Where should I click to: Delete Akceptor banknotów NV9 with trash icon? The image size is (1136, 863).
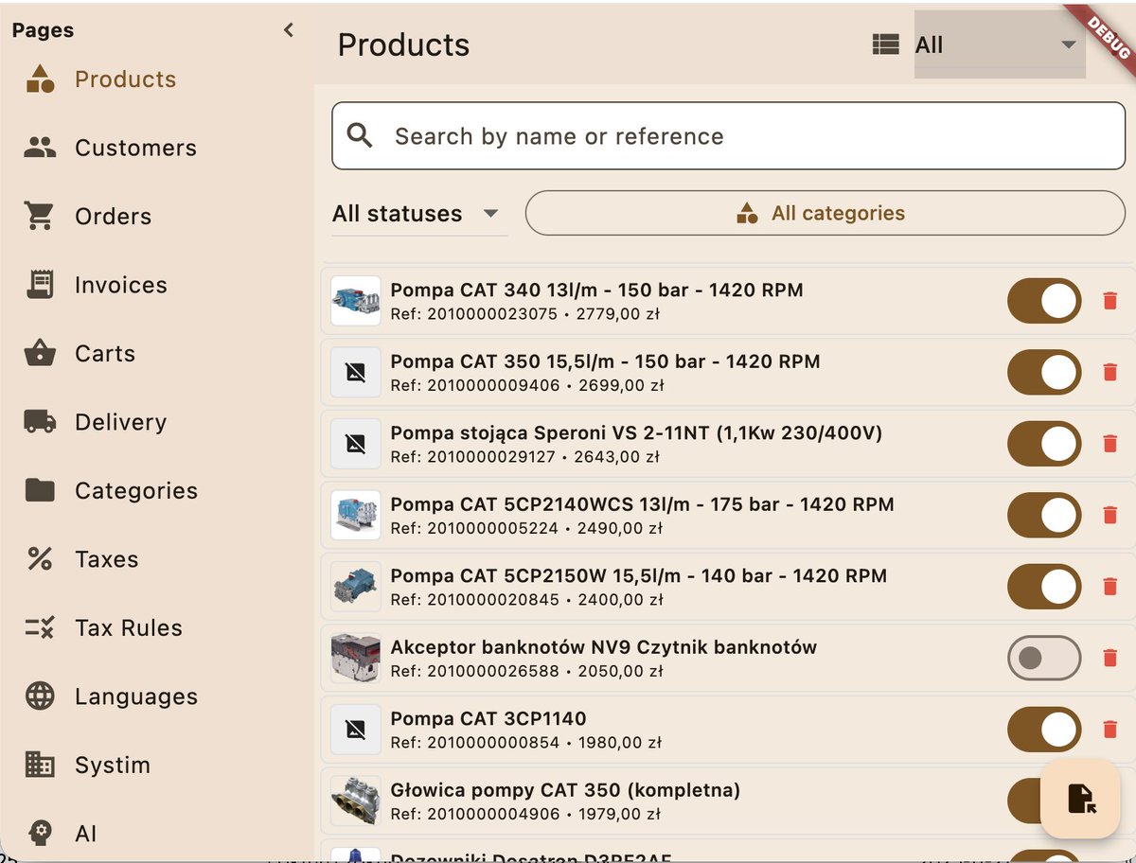coord(1110,658)
